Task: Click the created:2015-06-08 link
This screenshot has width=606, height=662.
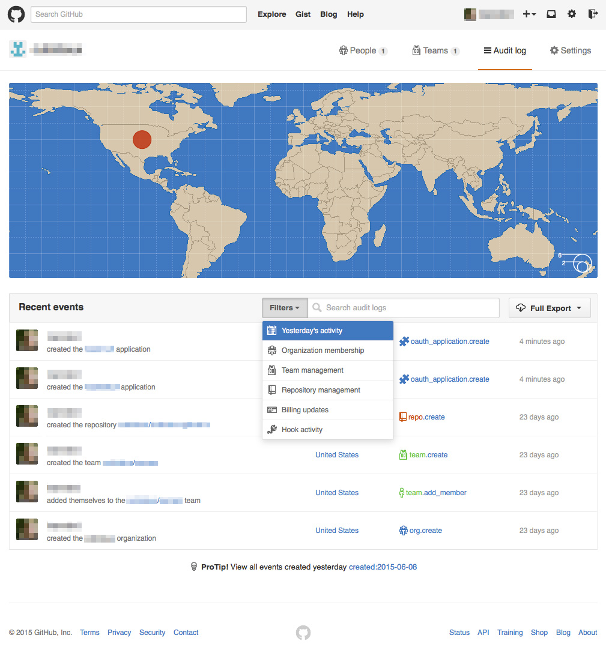Action: coord(383,567)
